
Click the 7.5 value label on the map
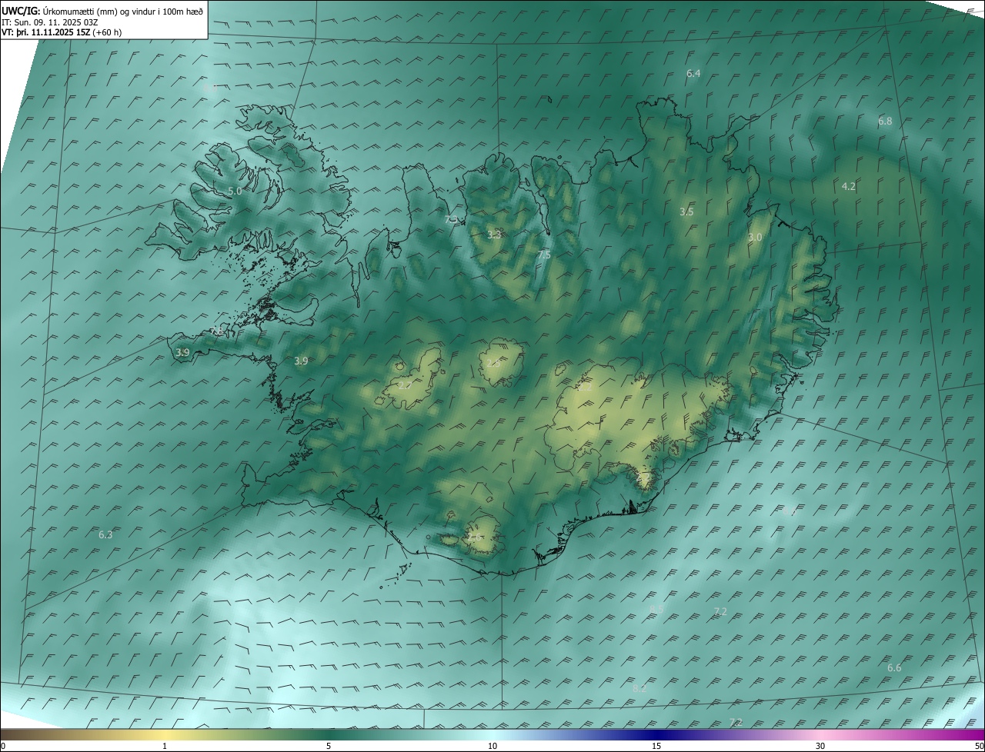544,255
